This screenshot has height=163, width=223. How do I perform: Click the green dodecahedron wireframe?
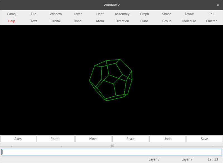(111, 80)
